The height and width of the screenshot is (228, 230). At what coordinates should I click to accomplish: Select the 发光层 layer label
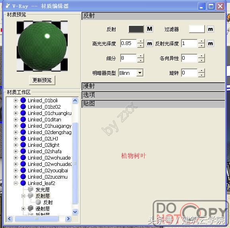coord(43,189)
